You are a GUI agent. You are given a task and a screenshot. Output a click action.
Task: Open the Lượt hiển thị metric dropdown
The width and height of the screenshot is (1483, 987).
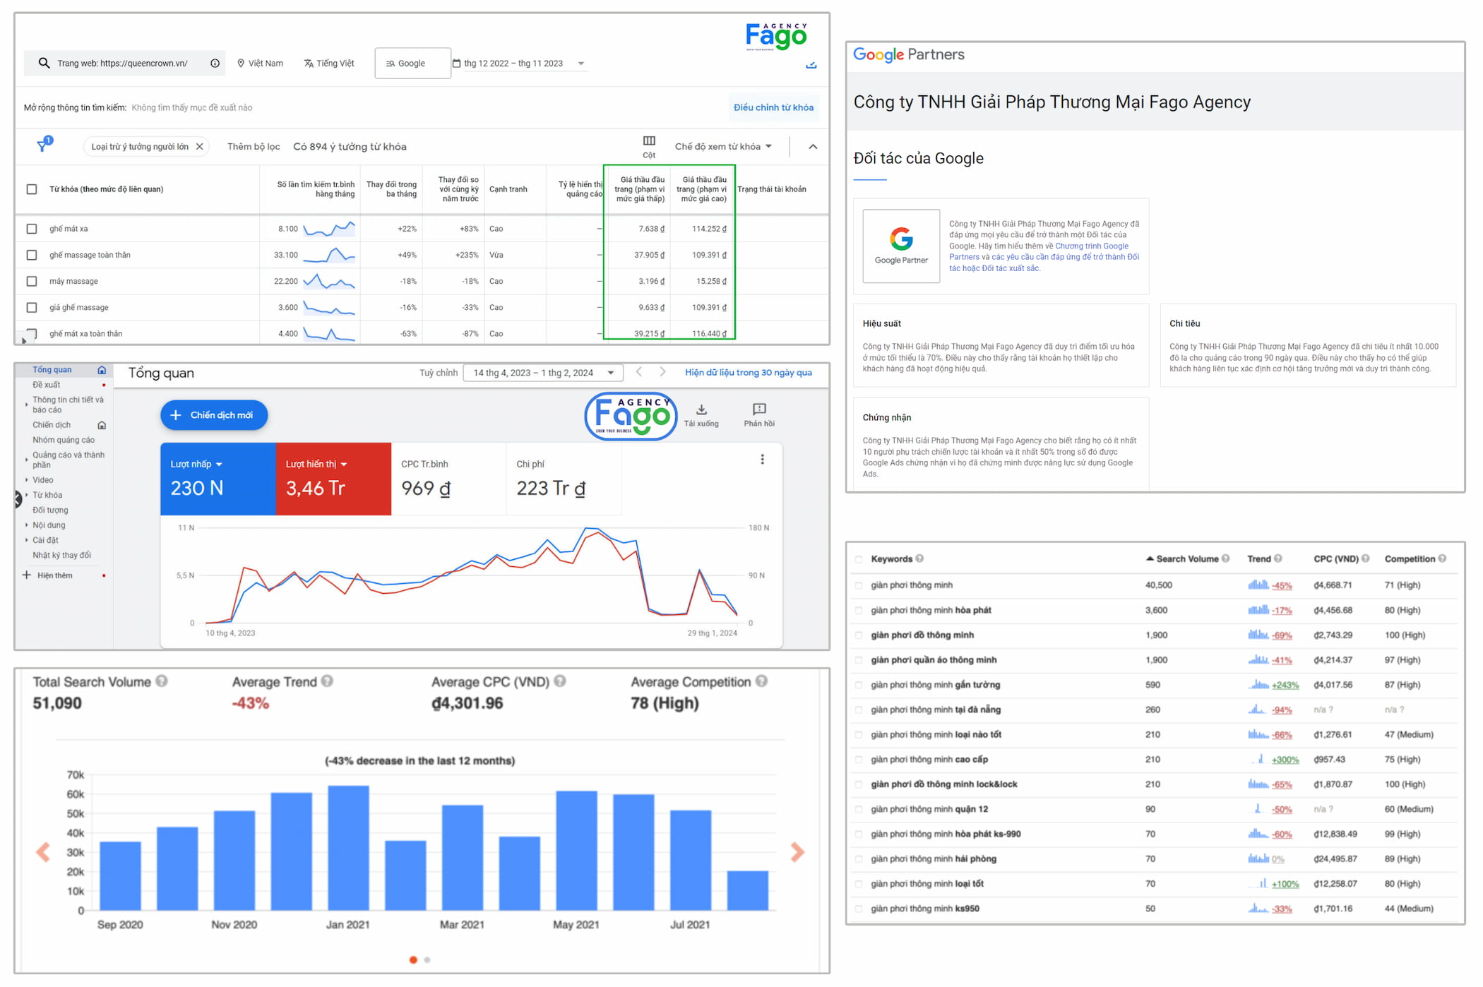click(316, 464)
